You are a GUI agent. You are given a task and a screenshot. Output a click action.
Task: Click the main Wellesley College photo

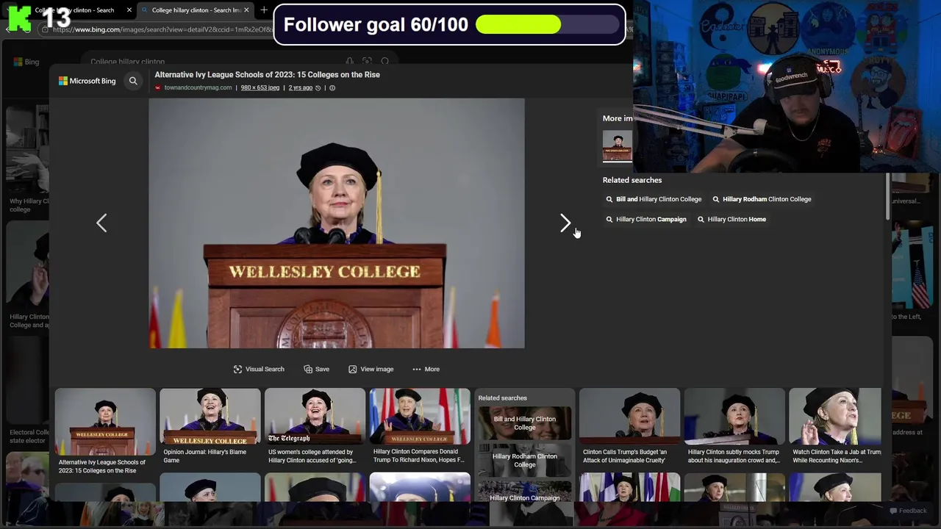pyautogui.click(x=337, y=223)
